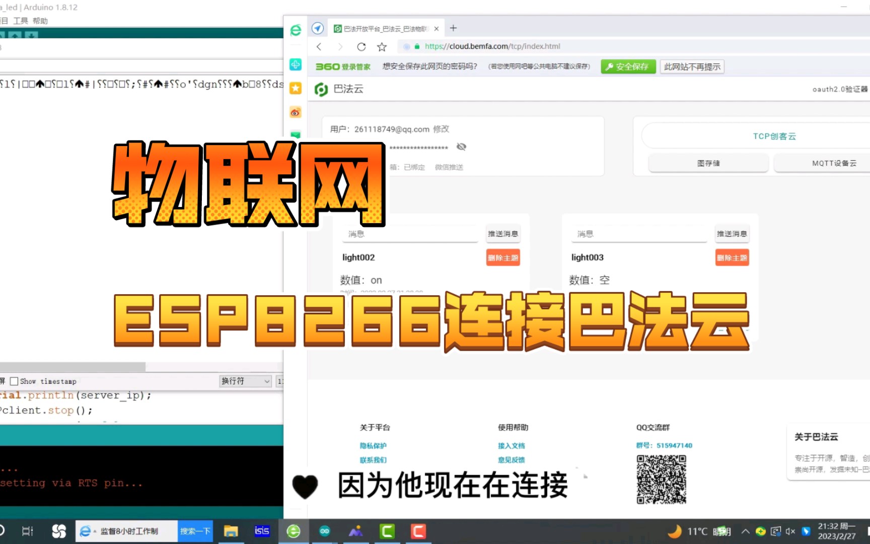Click 删除主题 for light002
This screenshot has height=544, width=870.
502,257
